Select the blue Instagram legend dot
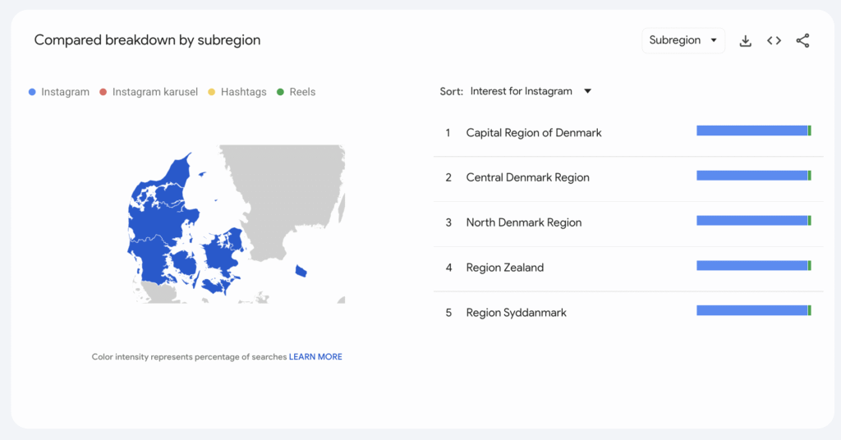 coord(32,92)
